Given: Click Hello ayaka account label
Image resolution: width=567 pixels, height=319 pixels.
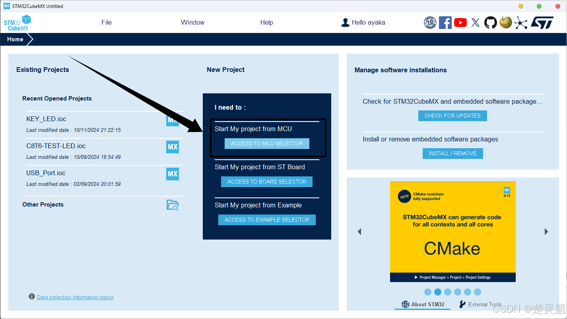Looking at the screenshot, I should click(369, 23).
